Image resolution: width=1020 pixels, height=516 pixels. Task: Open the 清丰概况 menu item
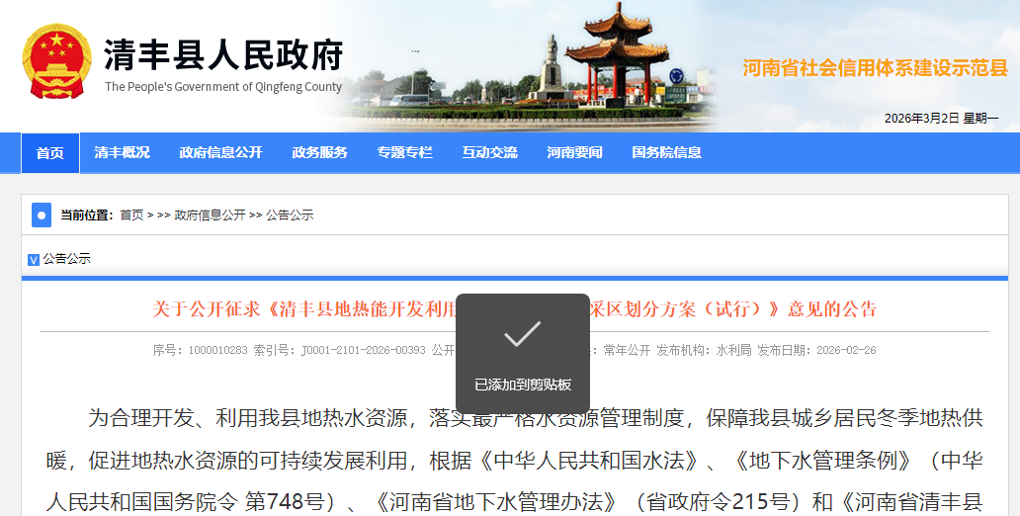122,153
